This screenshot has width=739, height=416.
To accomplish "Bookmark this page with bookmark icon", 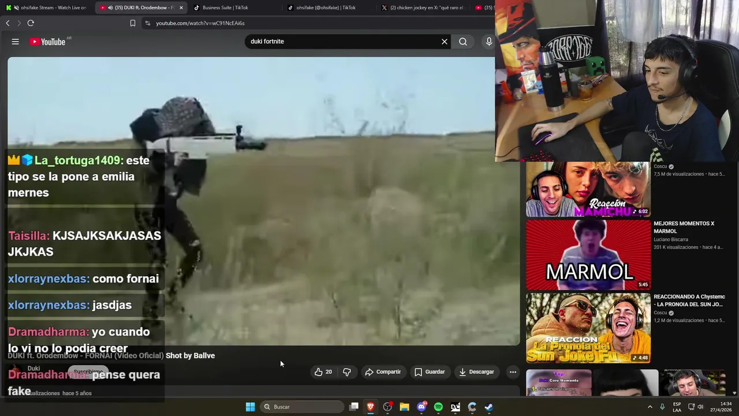I will point(133,23).
